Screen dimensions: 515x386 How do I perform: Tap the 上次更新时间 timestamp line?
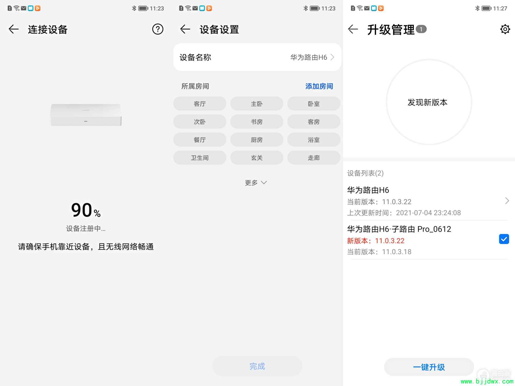pyautogui.click(x=404, y=213)
